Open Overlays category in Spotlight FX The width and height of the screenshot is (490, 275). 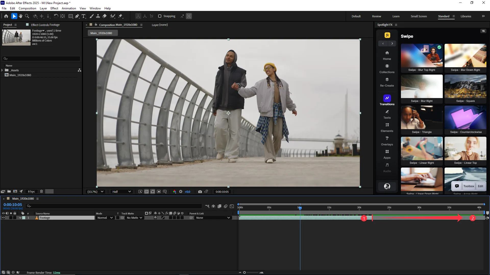tap(387, 141)
